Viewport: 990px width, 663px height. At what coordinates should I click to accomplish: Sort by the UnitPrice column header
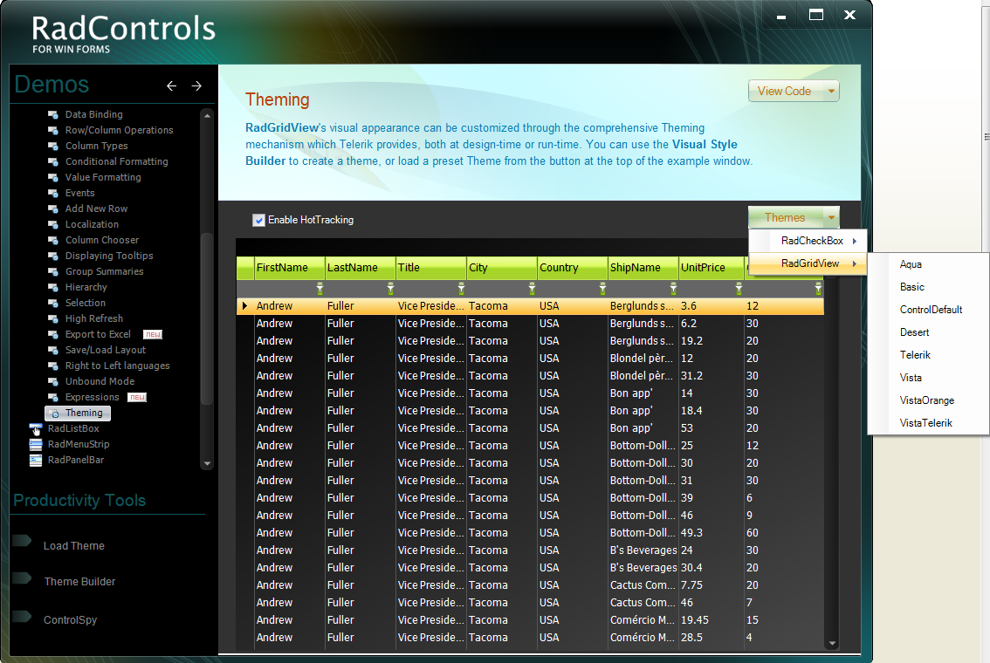(x=711, y=268)
